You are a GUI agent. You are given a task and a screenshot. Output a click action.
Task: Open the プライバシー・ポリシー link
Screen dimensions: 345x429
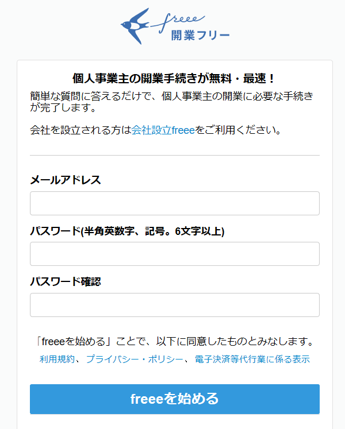click(135, 359)
